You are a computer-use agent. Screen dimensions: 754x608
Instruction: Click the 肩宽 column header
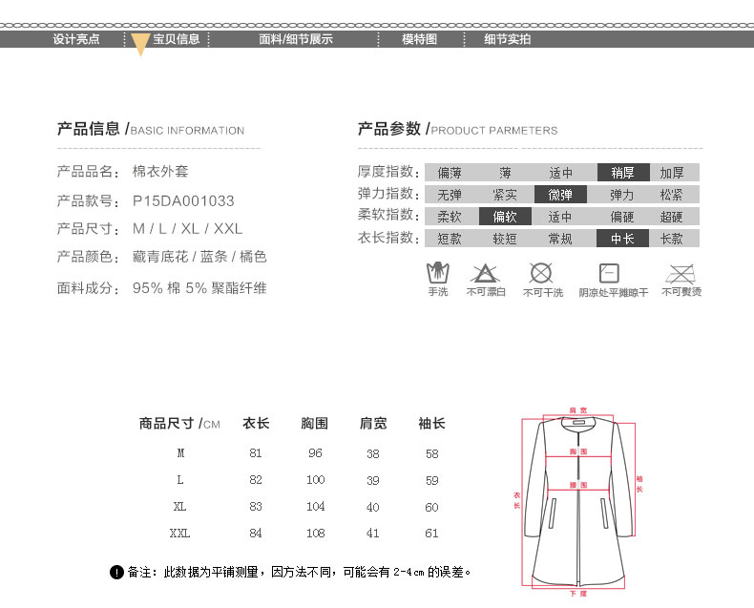click(373, 423)
